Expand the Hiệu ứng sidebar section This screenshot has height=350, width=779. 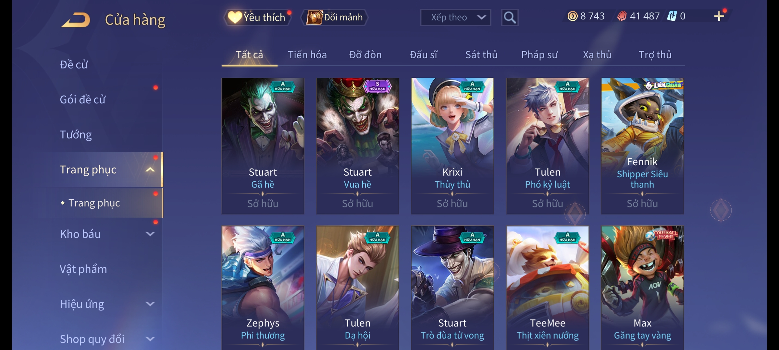150,304
